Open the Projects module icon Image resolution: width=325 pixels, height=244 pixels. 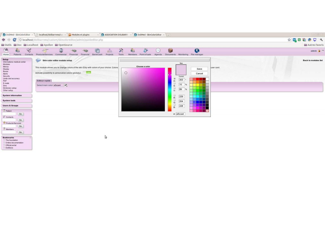(x=109, y=51)
